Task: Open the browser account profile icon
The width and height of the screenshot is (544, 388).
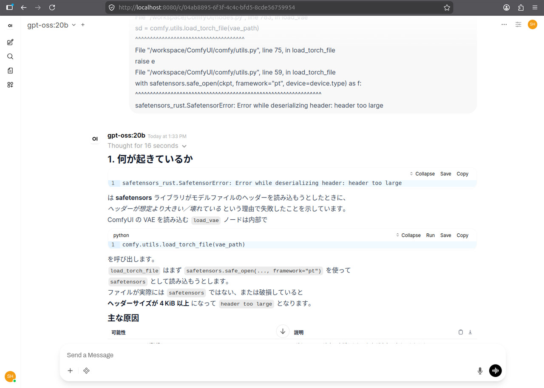Action: [507, 7]
